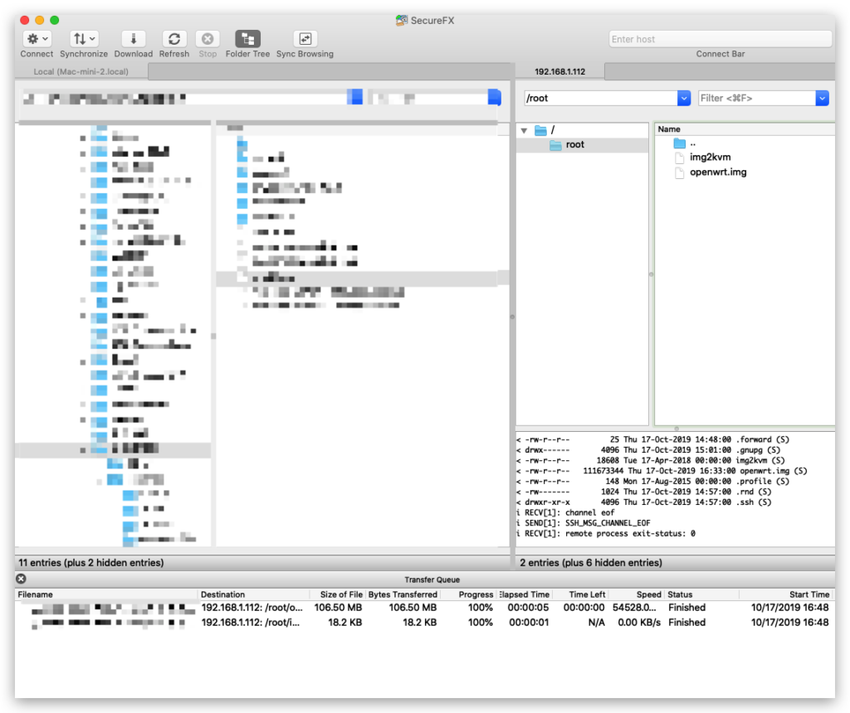Toggle the Folder Tree view
The image size is (850, 713).
(x=247, y=39)
